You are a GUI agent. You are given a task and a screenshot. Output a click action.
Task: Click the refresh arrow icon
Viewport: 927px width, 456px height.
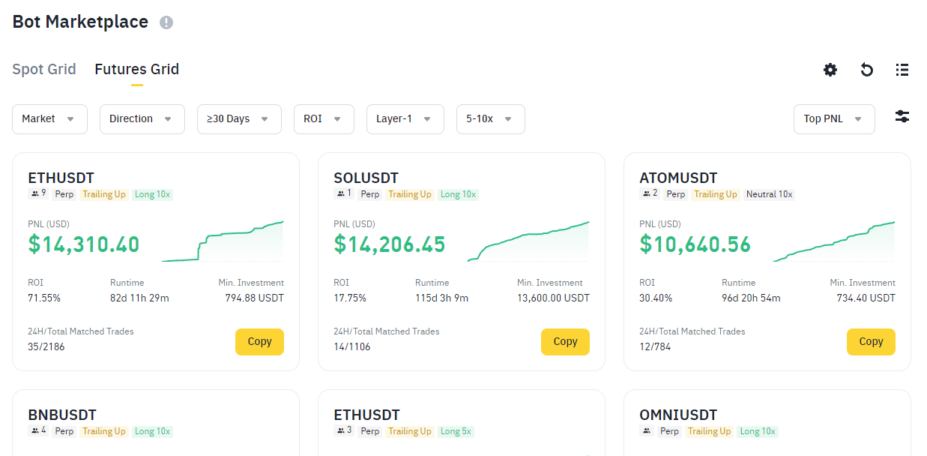(866, 70)
